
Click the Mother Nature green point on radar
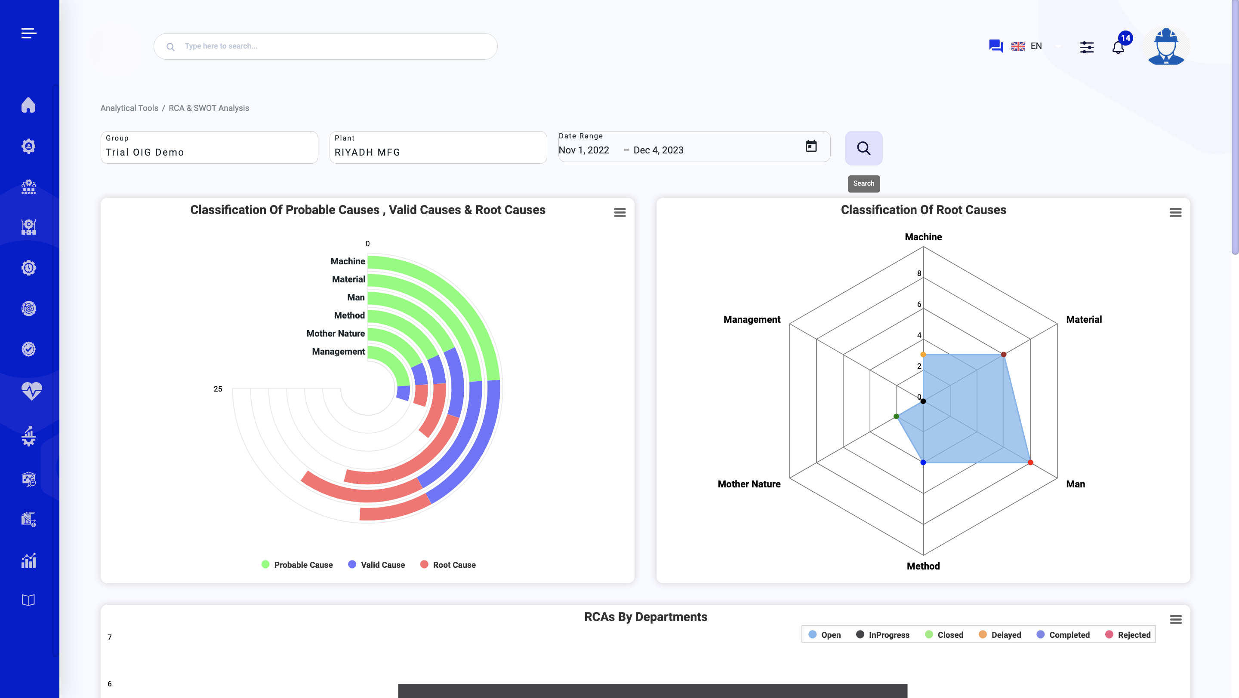pyautogui.click(x=896, y=416)
